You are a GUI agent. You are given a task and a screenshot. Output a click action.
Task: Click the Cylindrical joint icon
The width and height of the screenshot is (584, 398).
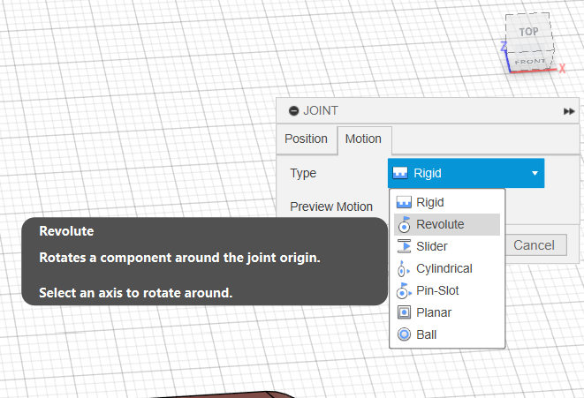(x=404, y=269)
